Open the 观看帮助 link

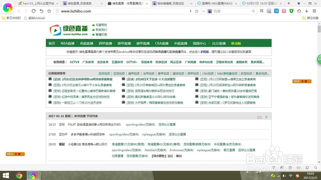coord(101,25)
